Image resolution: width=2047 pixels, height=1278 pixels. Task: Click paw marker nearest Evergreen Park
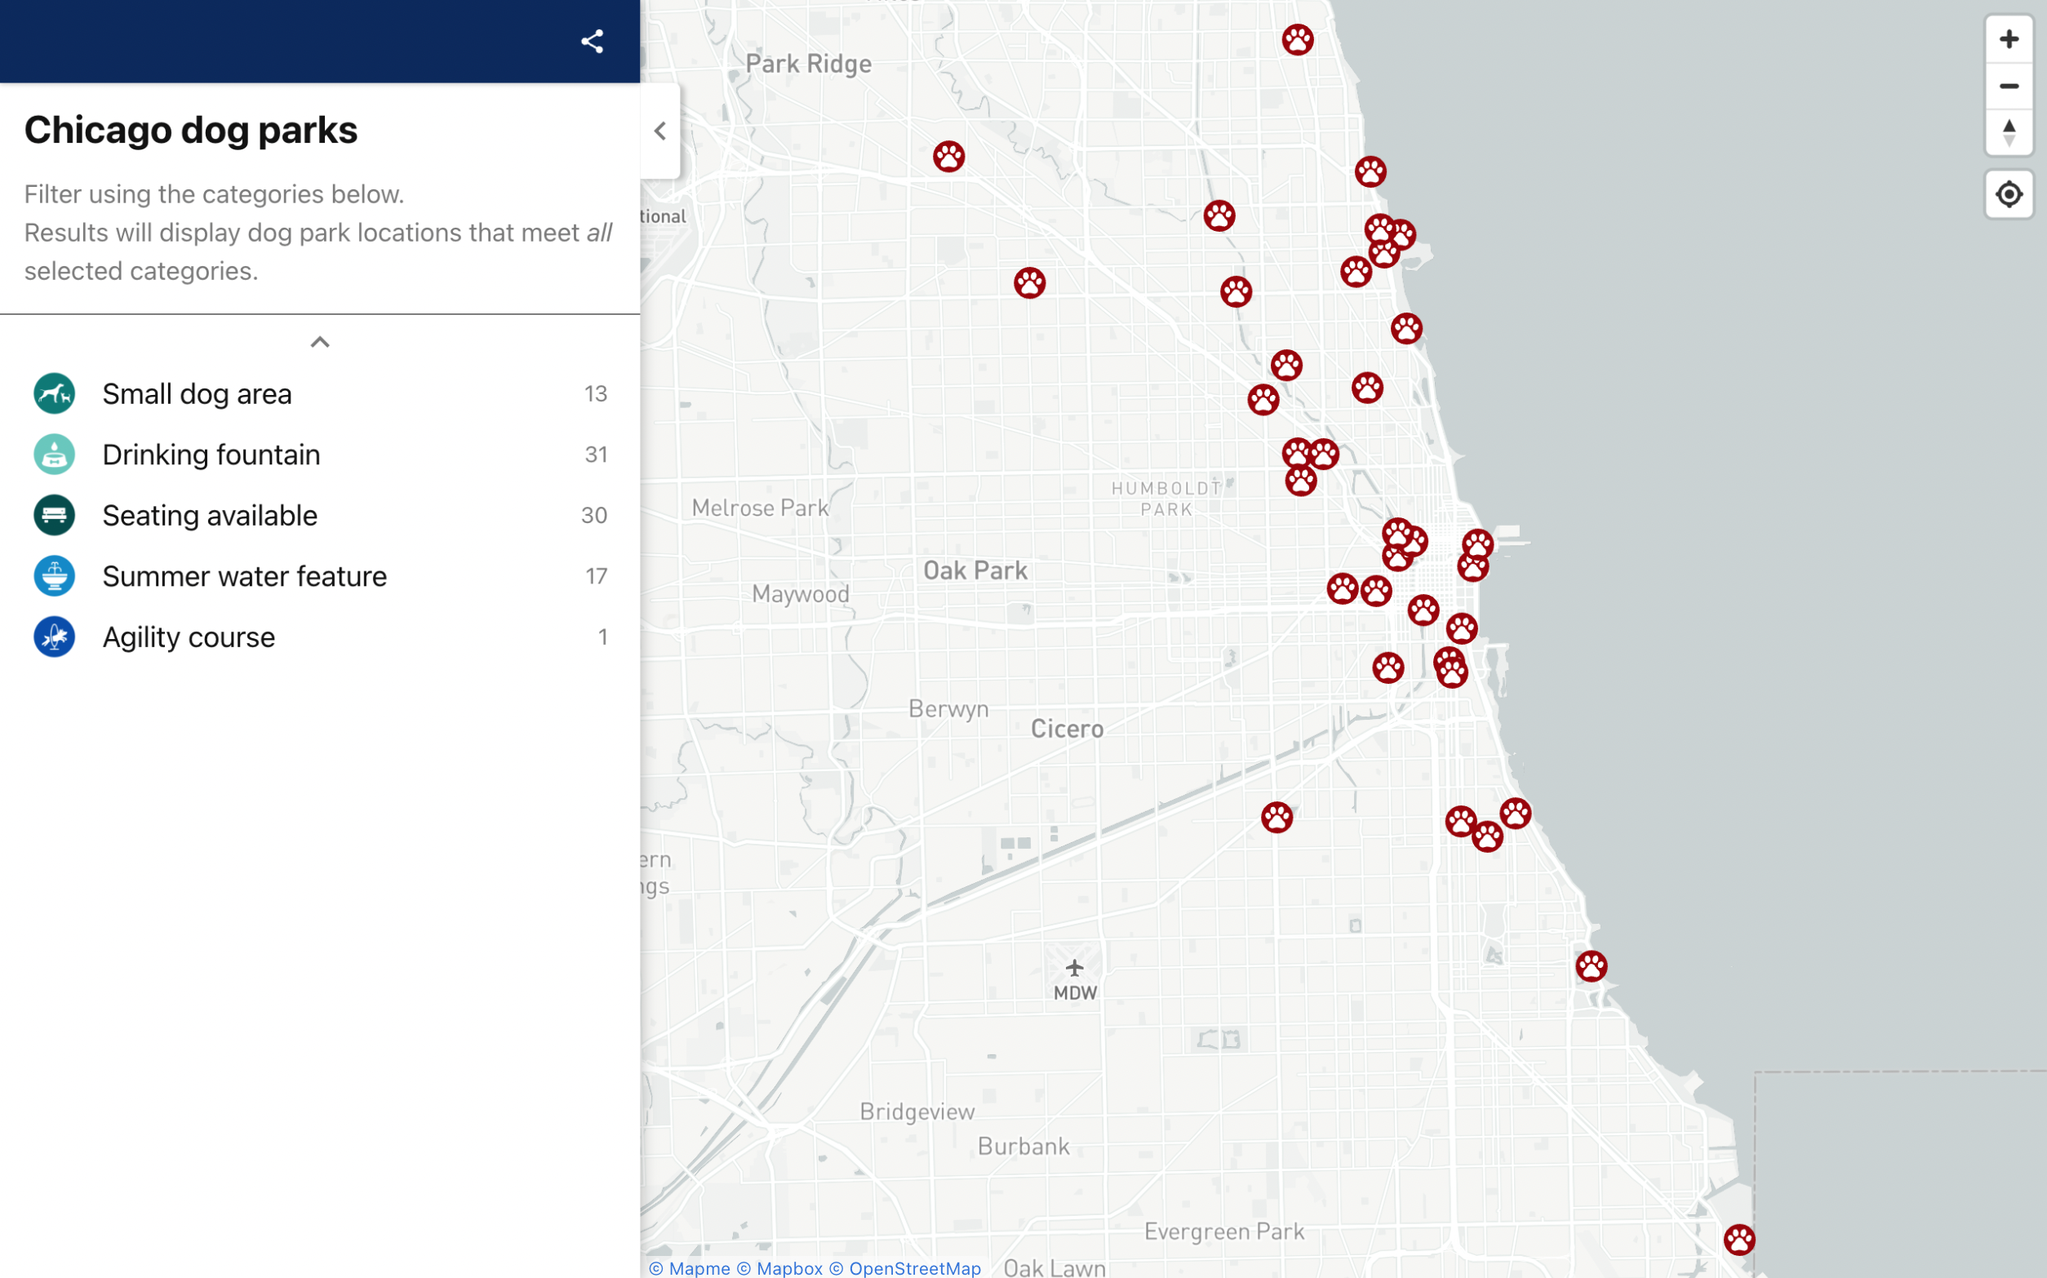click(x=1738, y=1240)
